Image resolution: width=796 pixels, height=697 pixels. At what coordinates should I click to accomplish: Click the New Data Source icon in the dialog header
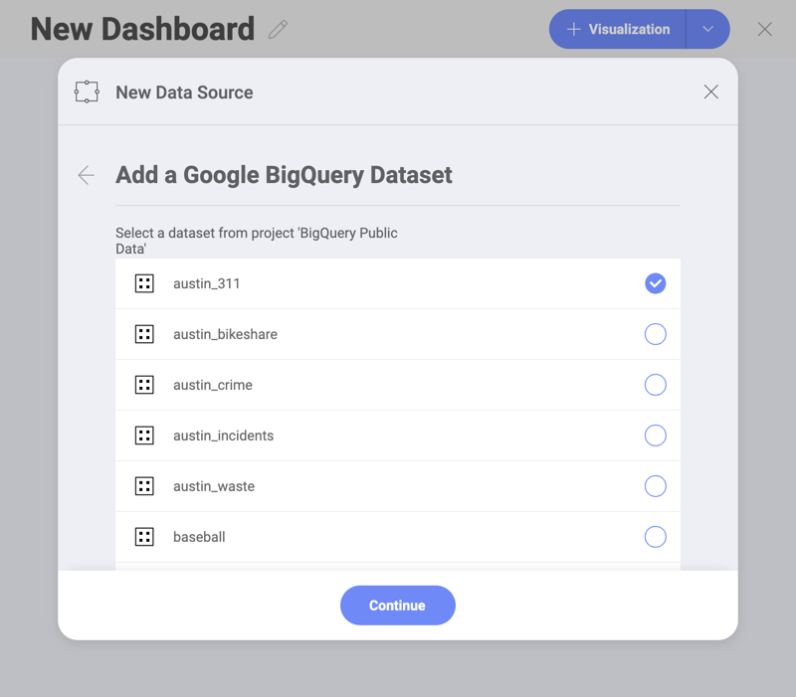click(87, 92)
